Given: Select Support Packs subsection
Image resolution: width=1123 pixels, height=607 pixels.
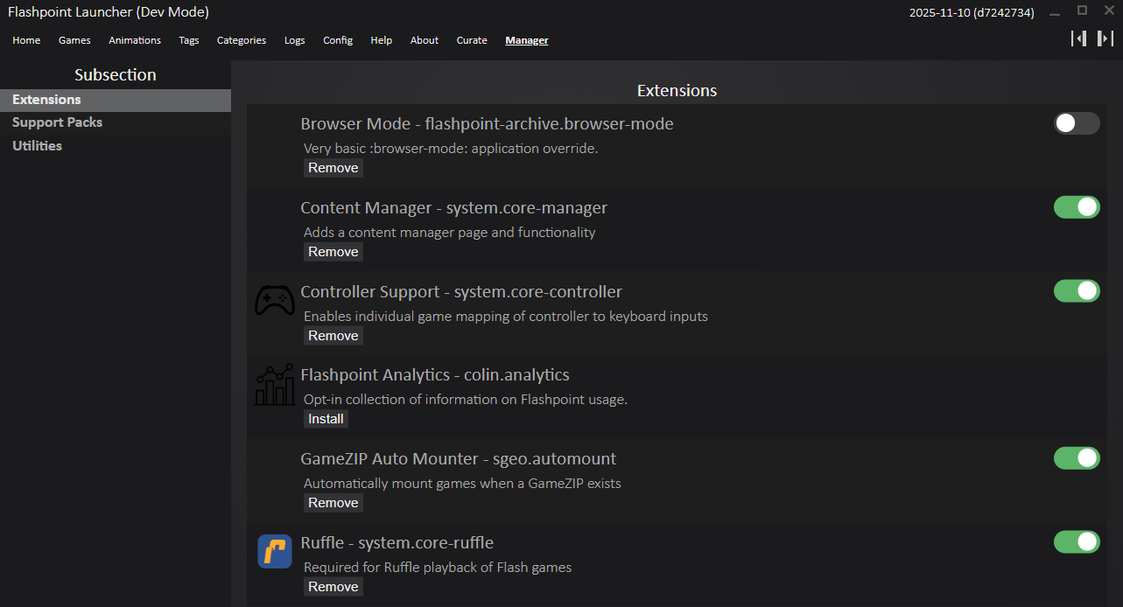Looking at the screenshot, I should [x=58, y=122].
